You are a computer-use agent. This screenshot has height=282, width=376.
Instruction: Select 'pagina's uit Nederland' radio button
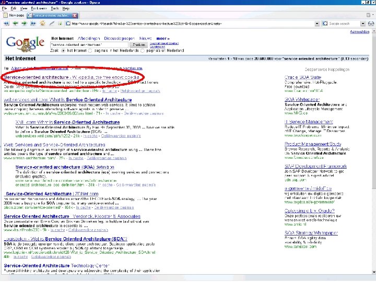[143, 51]
